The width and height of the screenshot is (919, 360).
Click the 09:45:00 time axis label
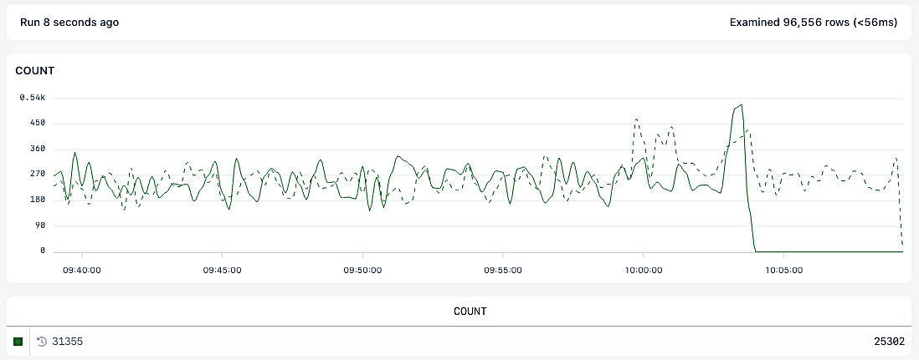[x=222, y=271]
